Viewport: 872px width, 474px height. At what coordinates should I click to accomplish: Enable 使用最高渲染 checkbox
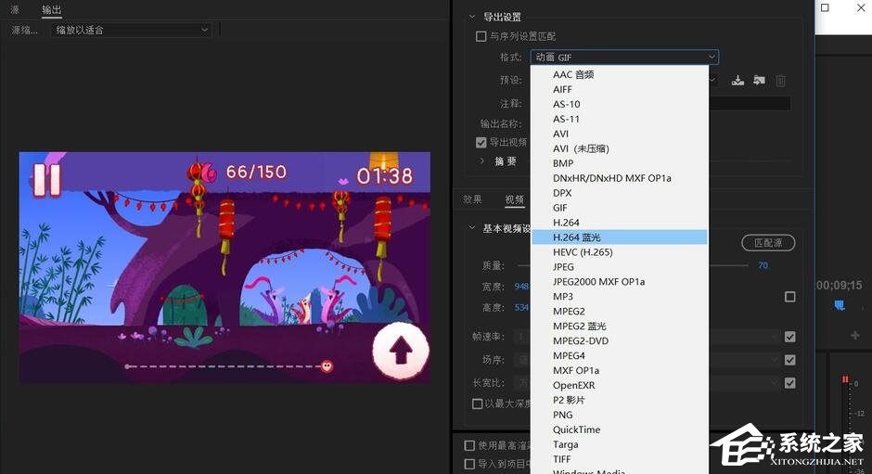pyautogui.click(x=469, y=445)
